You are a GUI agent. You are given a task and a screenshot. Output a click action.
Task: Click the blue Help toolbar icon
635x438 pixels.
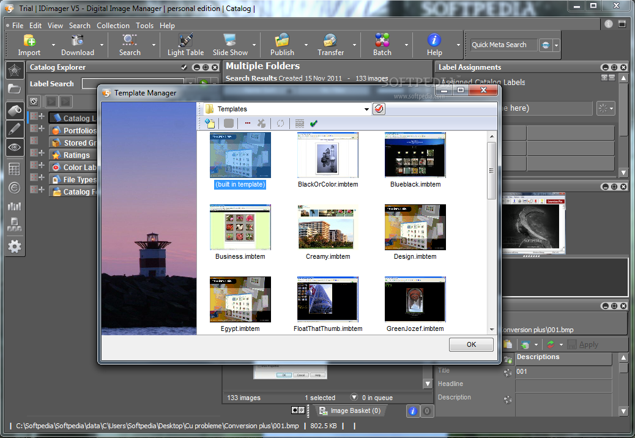click(434, 40)
